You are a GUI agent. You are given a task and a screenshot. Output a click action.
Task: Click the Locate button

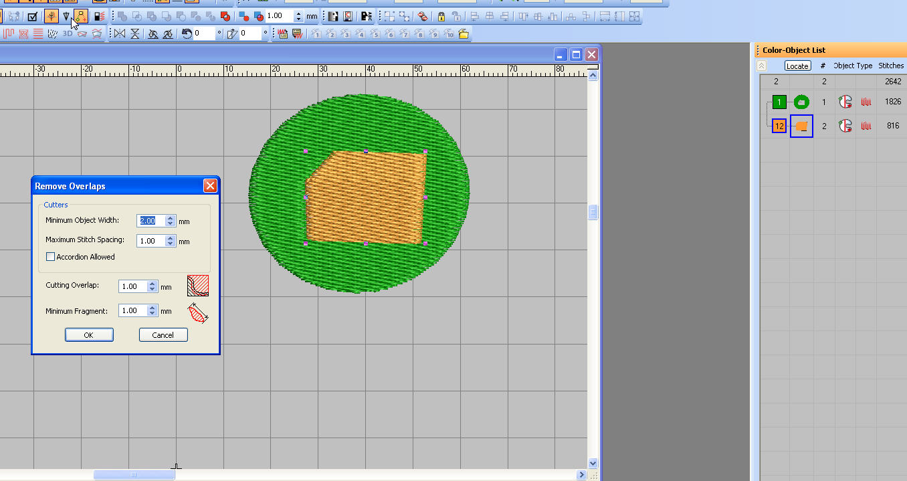(797, 66)
